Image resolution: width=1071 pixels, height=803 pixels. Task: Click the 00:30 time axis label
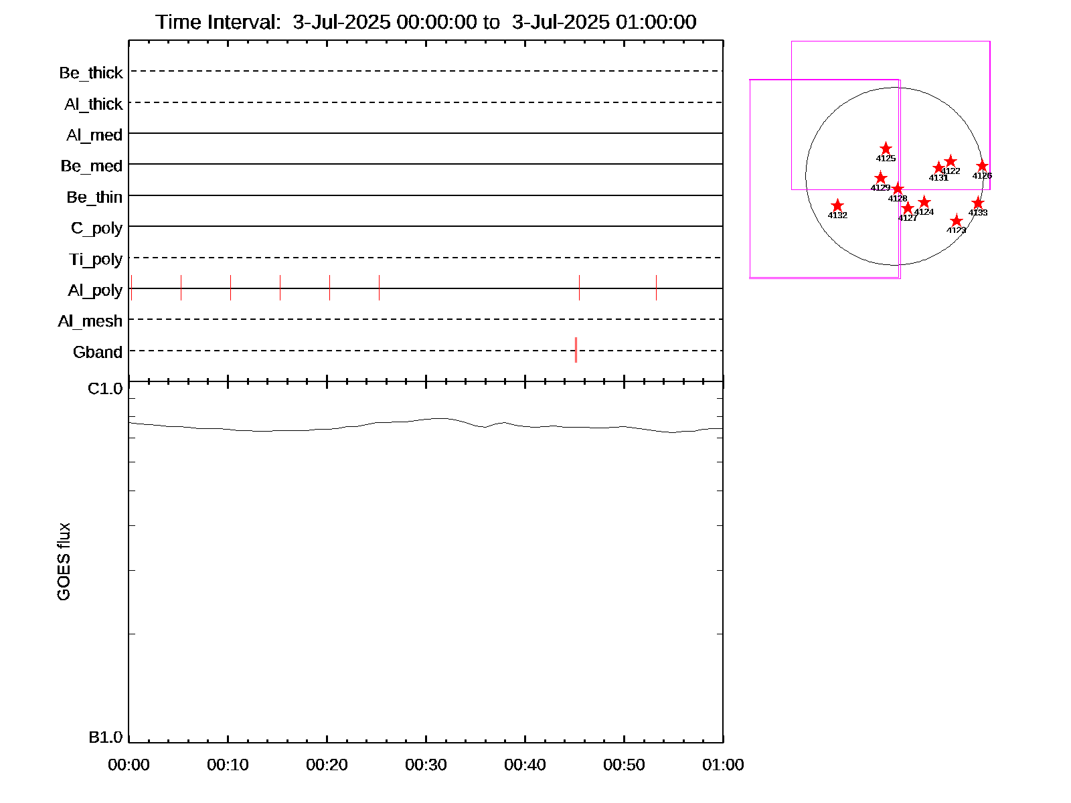(x=426, y=765)
